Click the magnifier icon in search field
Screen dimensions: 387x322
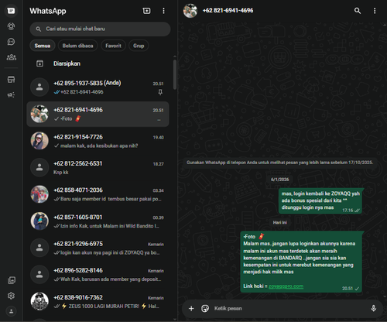tap(39, 29)
